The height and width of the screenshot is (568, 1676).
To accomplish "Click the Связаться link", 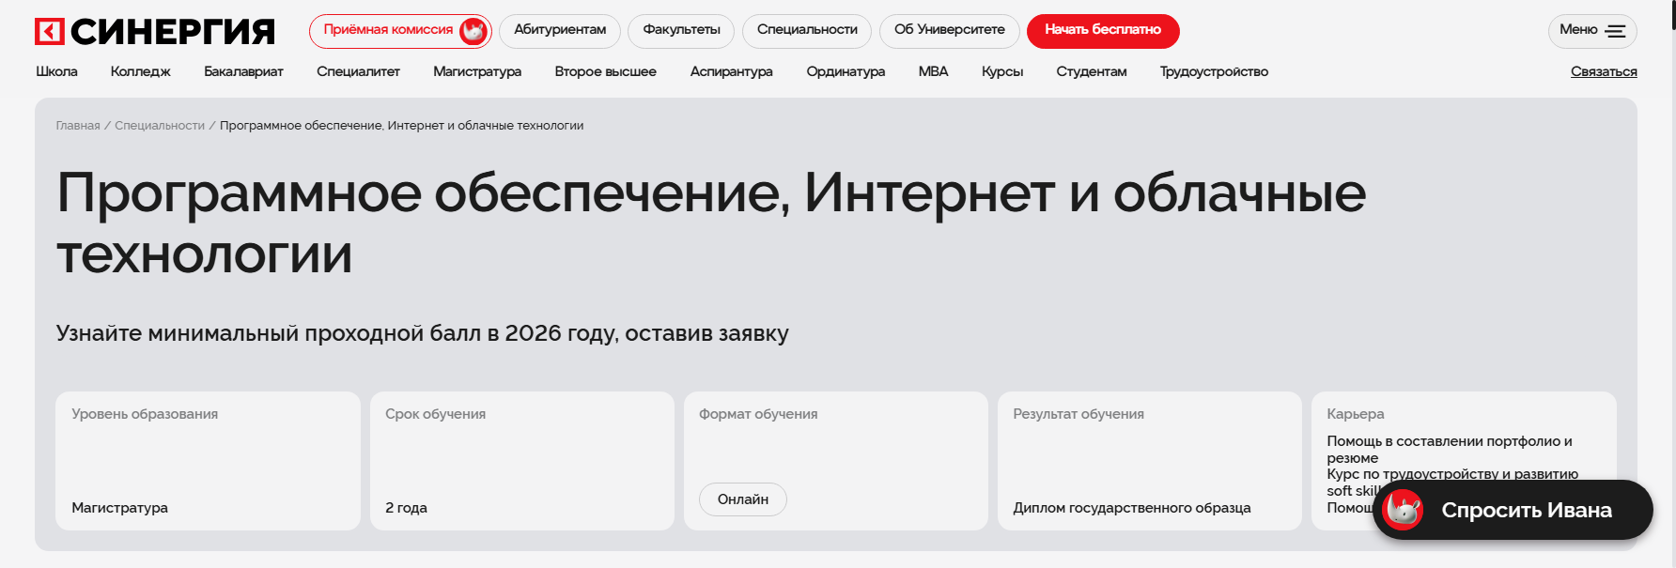I will pyautogui.click(x=1604, y=71).
